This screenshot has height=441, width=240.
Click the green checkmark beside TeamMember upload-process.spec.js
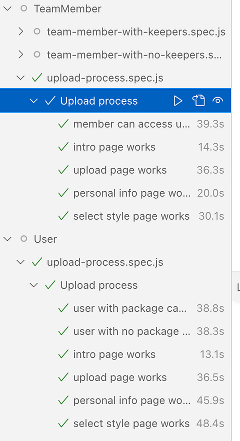pyautogui.click(x=37, y=78)
